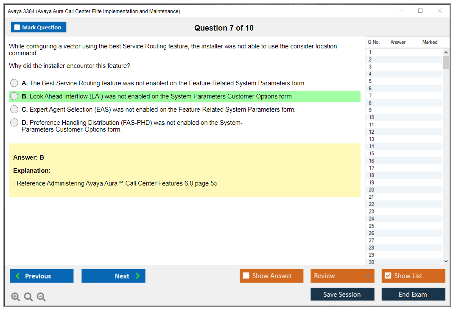Screen dimensions: 456x312
Task: Click the zoom reset magnifier icon
Action: [x=28, y=297]
